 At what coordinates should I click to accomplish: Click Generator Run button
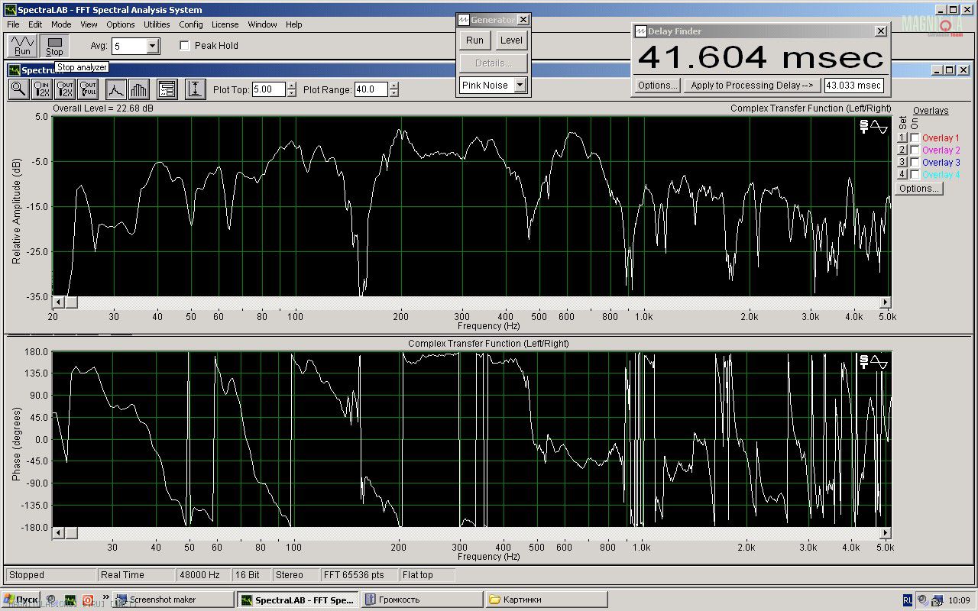pyautogui.click(x=474, y=40)
